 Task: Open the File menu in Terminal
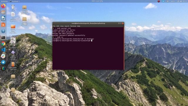coord(54,26)
